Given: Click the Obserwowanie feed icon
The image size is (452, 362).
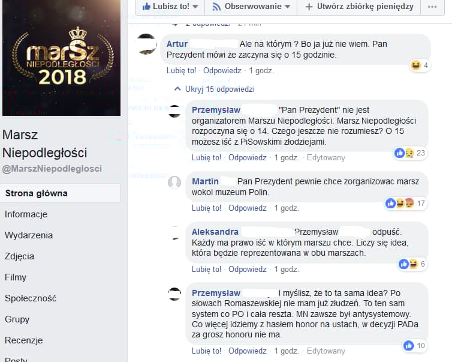Looking at the screenshot, I should click(x=216, y=7).
